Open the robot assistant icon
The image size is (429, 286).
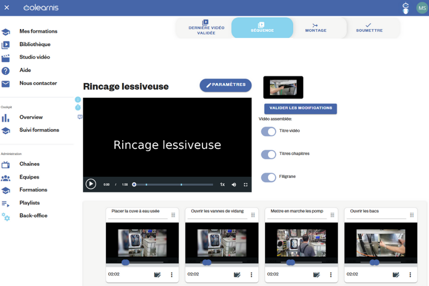406,8
